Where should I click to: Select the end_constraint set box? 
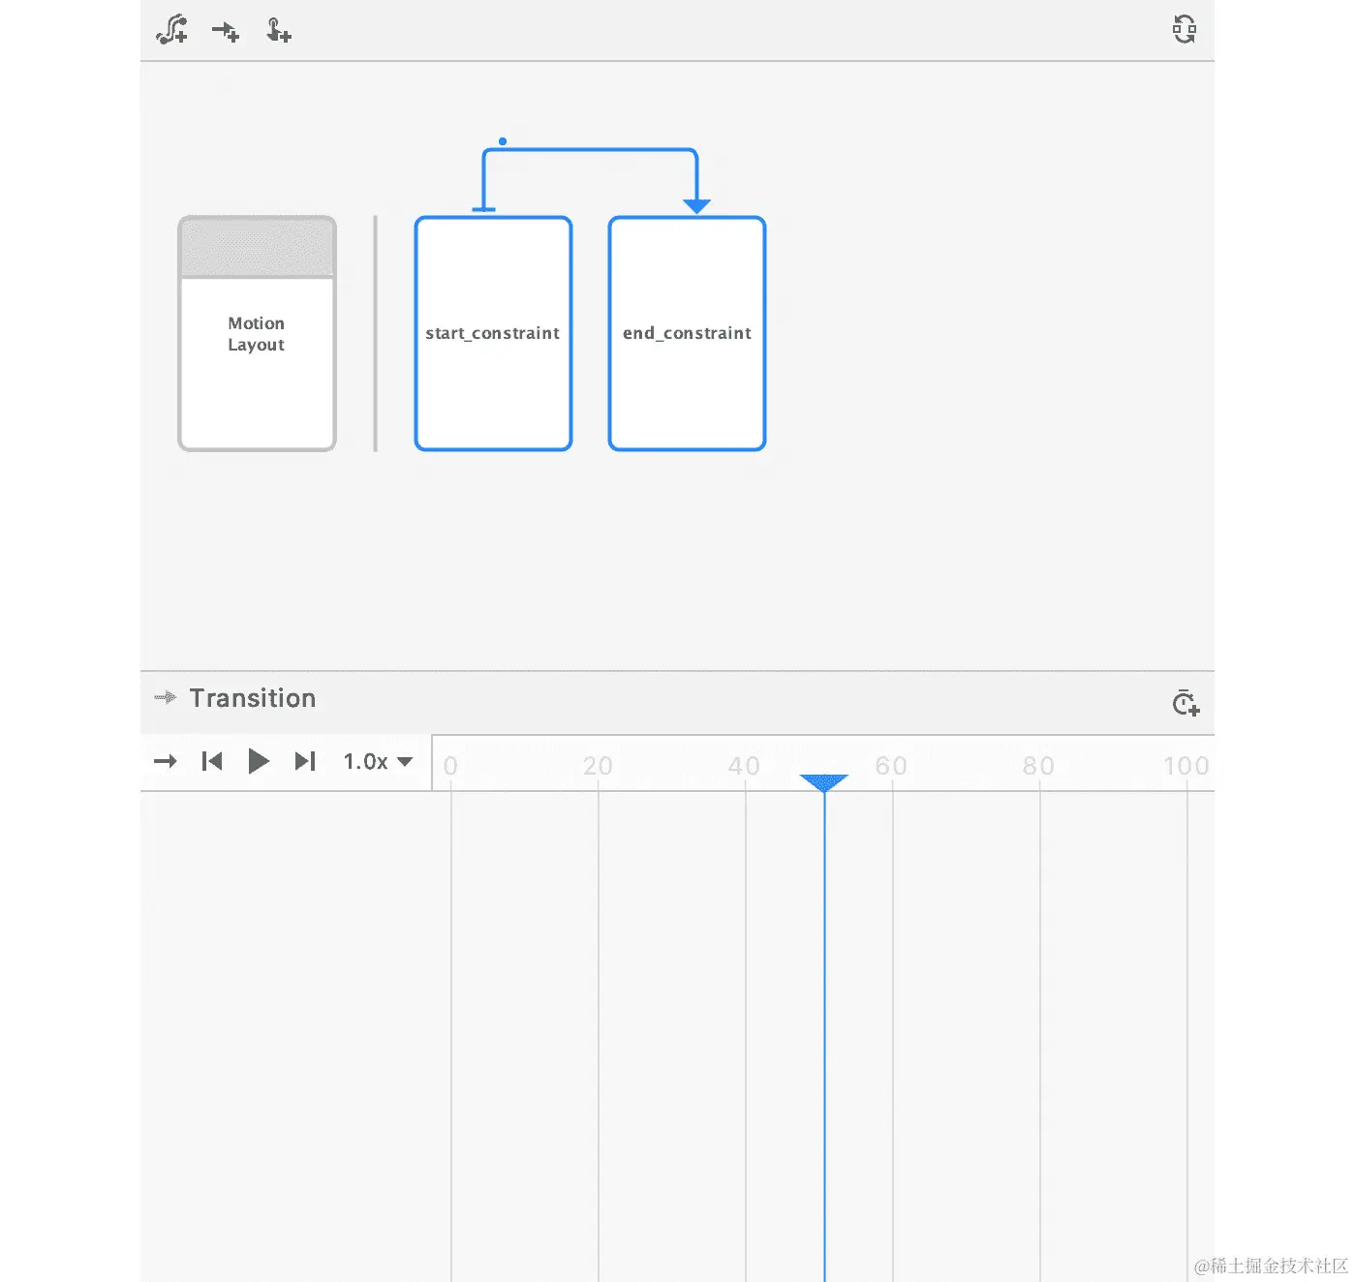[687, 333]
